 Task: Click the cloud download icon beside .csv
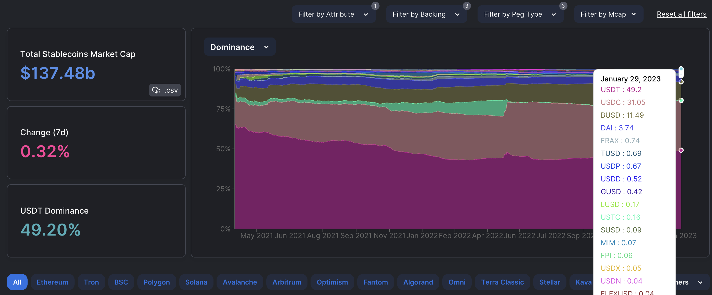[x=157, y=90]
